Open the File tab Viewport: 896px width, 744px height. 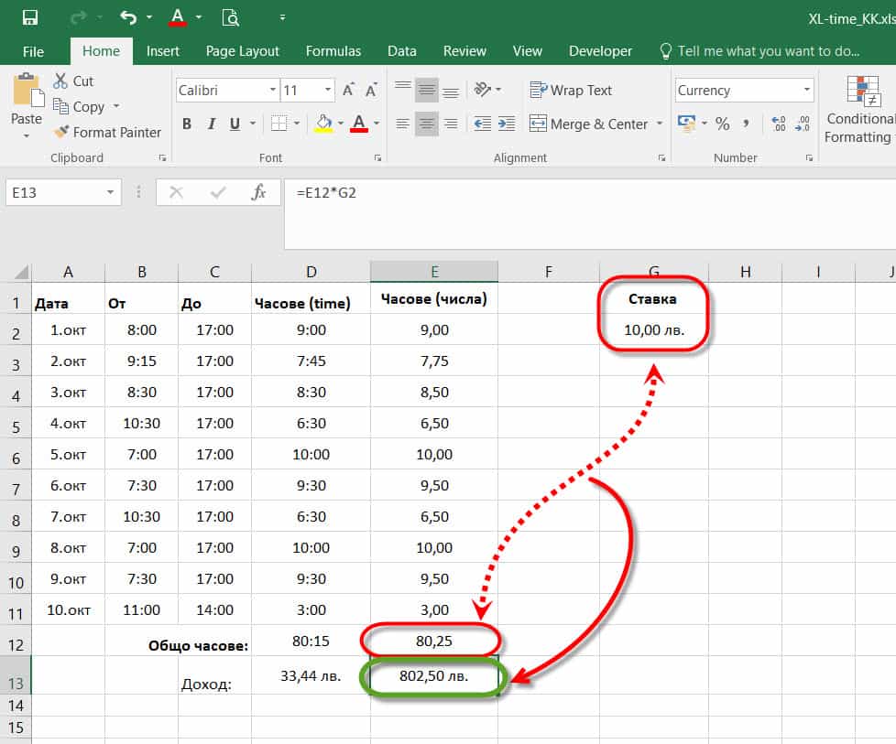click(x=33, y=51)
